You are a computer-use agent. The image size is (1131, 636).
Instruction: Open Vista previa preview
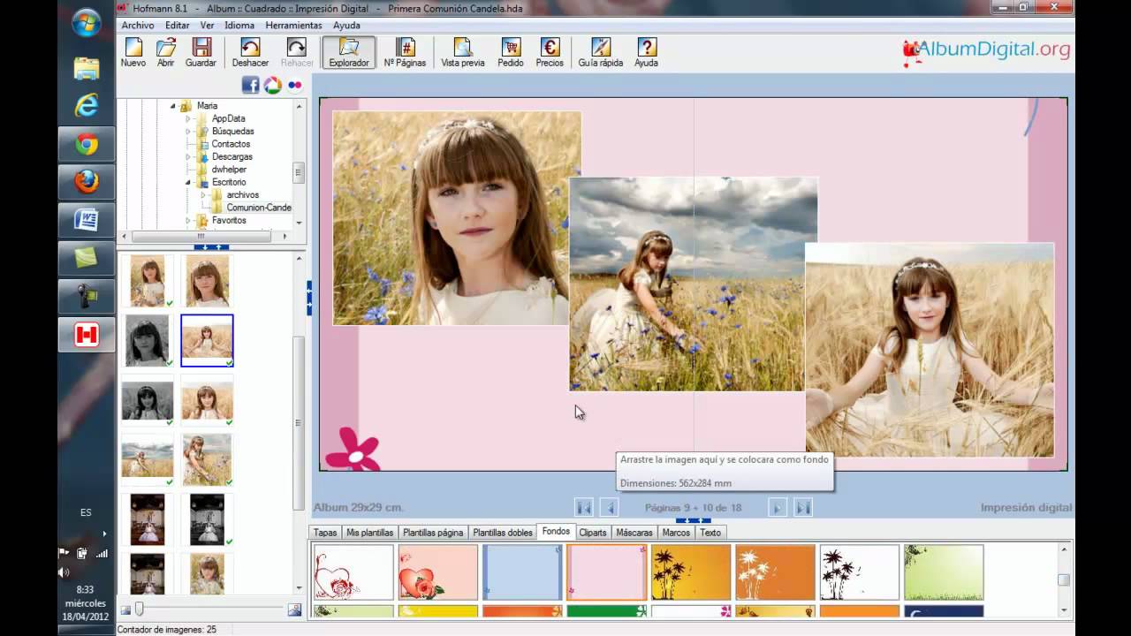tap(463, 52)
